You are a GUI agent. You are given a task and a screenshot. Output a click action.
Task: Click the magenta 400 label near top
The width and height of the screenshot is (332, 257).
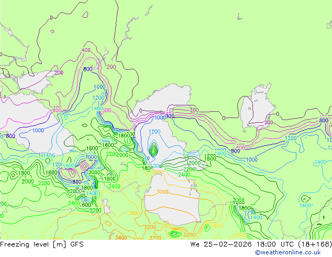click(x=86, y=50)
